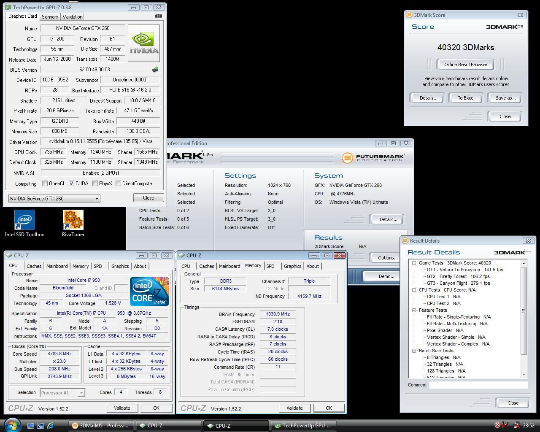Open the Caches tab in left CPU-Z
The image size is (540, 432).
tap(34, 266)
